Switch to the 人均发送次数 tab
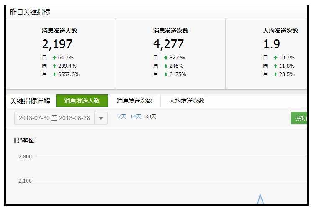The width and height of the screenshot is (314, 209). 187,101
